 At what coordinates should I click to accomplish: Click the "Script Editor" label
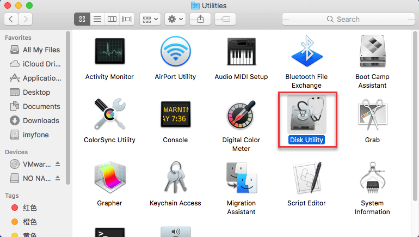[x=306, y=203]
